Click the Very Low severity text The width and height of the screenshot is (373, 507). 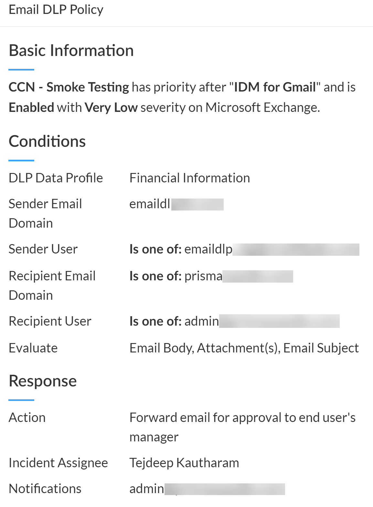[x=111, y=107]
